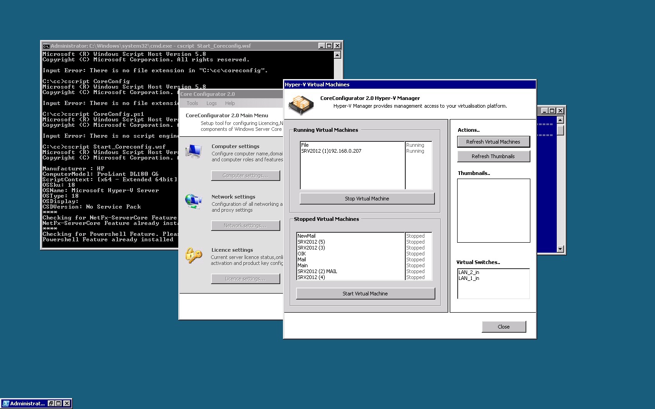655x409 pixels.
Task: Close the Hyper-V Virtual Machines dialog
Action: (x=504, y=327)
